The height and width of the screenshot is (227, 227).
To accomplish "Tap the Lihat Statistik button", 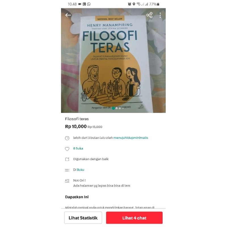I will [83, 218].
